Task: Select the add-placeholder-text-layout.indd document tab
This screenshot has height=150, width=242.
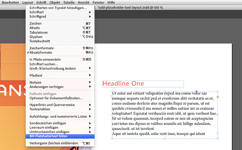Action: (130, 8)
